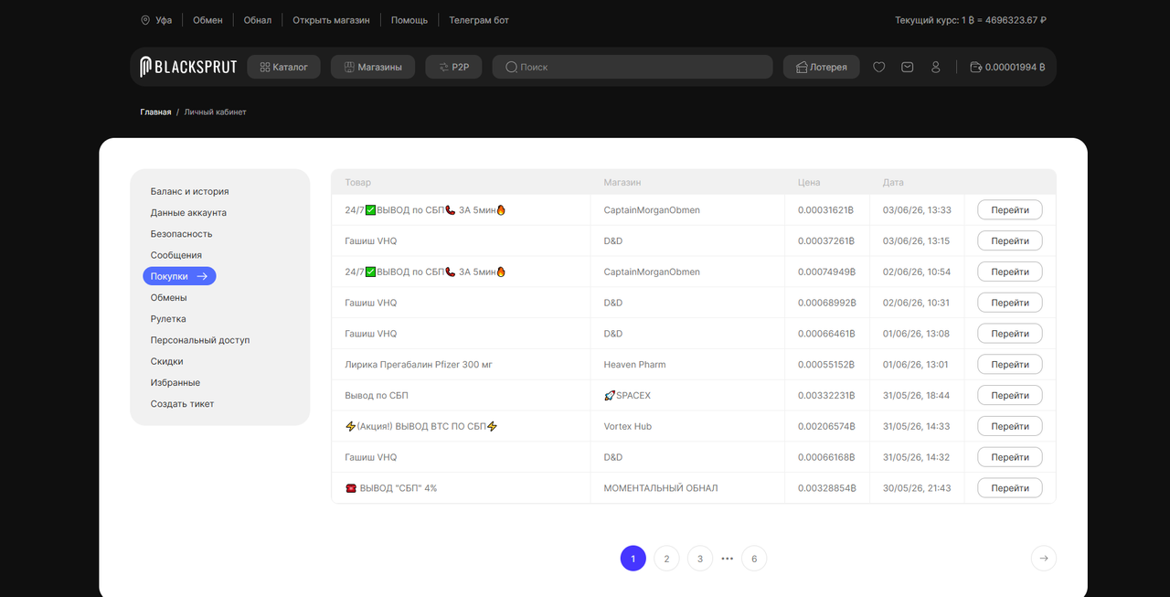1170x597 pixels.
Task: Open Данные аккаунта in the sidebar
Action: coord(188,213)
